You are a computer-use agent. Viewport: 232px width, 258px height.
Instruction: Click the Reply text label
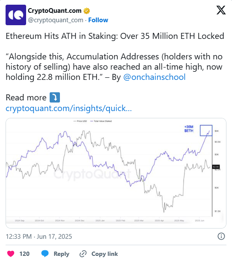[61, 254]
